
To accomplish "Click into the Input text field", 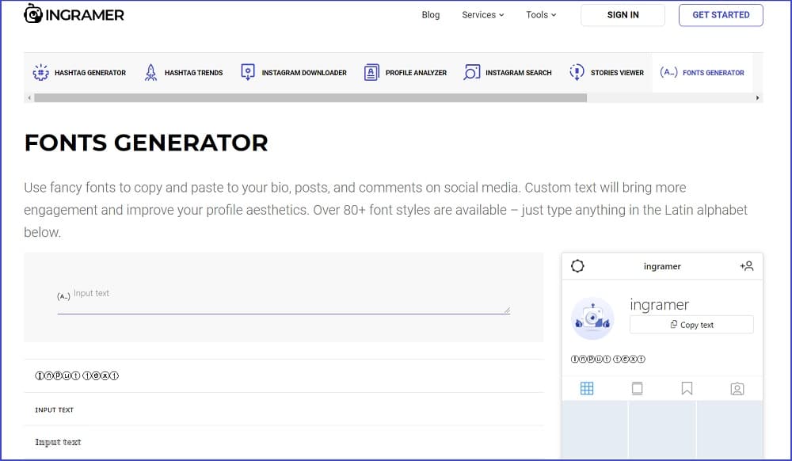I will coord(284,300).
